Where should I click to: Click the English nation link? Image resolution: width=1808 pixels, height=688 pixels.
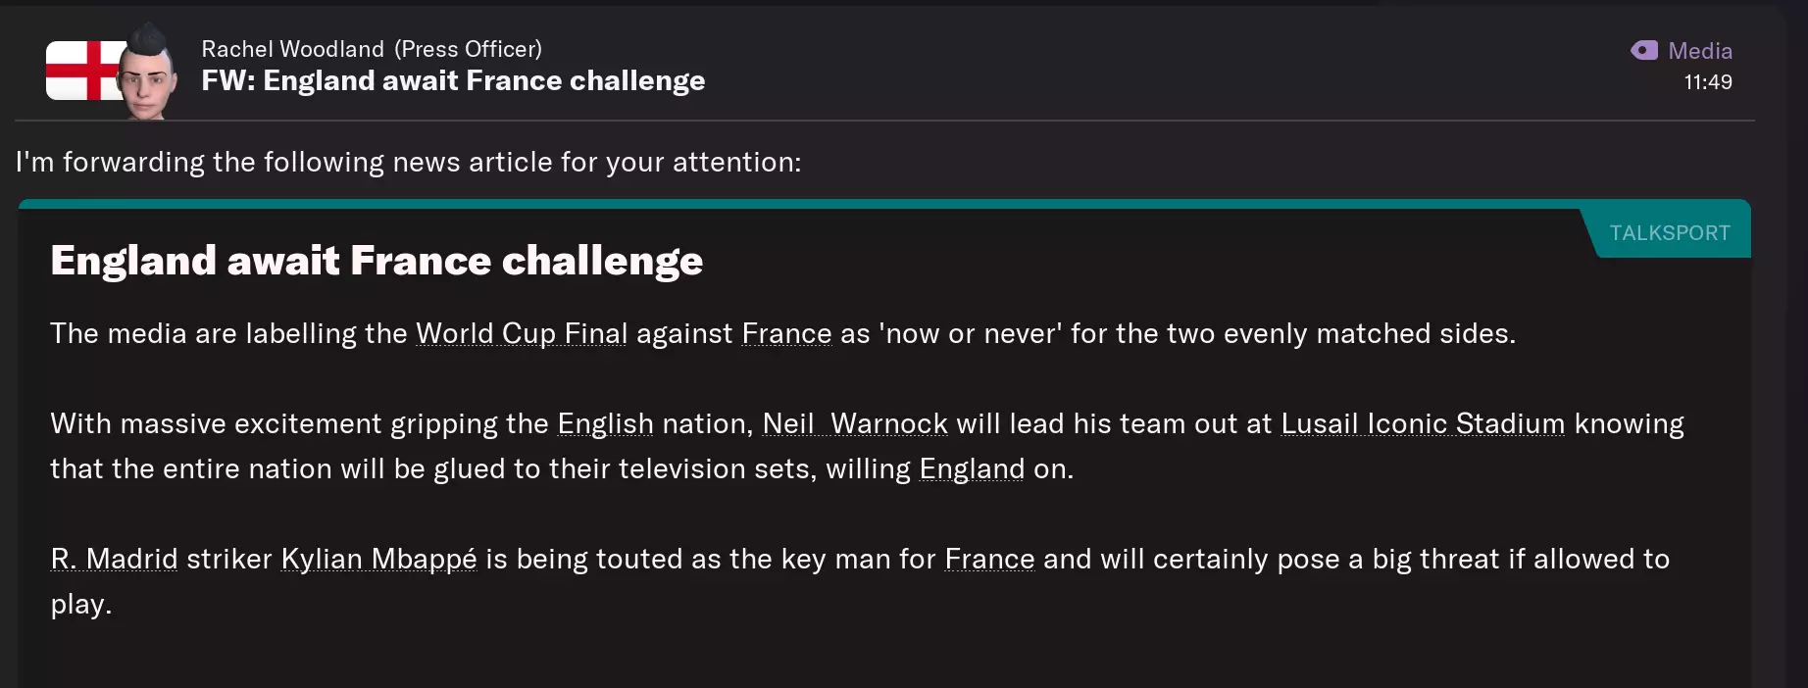(x=605, y=424)
